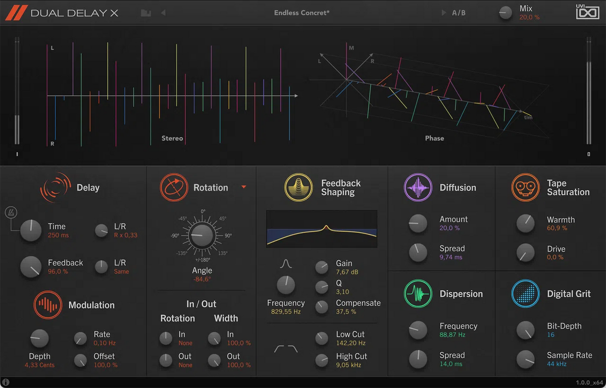Click the Feedback Shaping EQ curve display

321,230
